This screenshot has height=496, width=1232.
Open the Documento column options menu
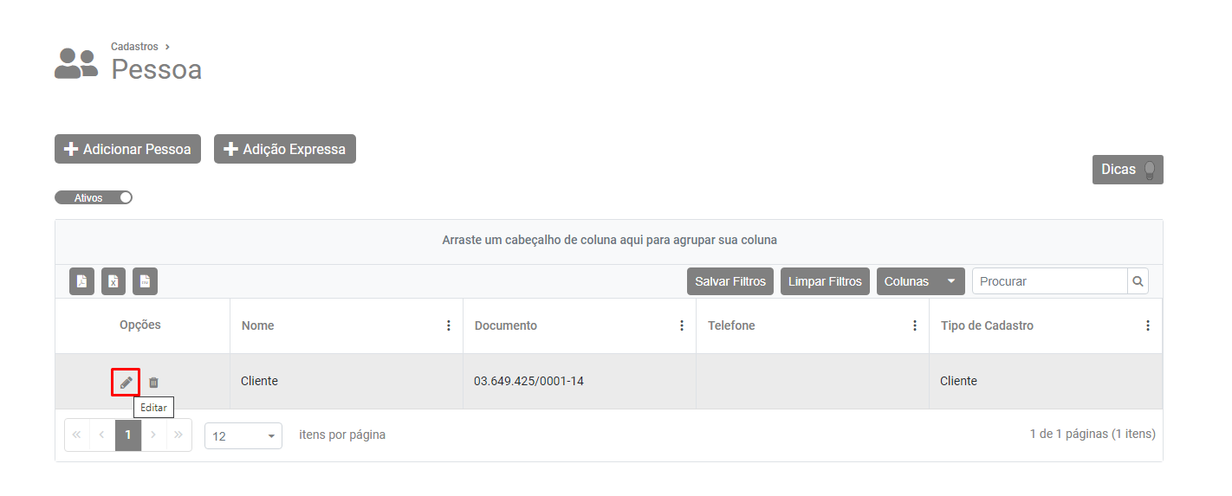coord(682,325)
